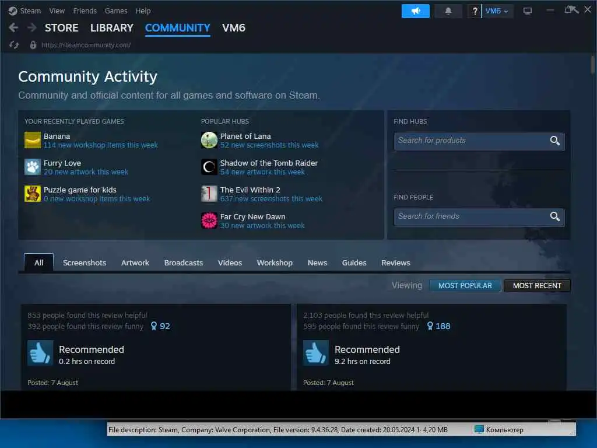Open the Games menu
597x448 pixels.
(x=116, y=10)
